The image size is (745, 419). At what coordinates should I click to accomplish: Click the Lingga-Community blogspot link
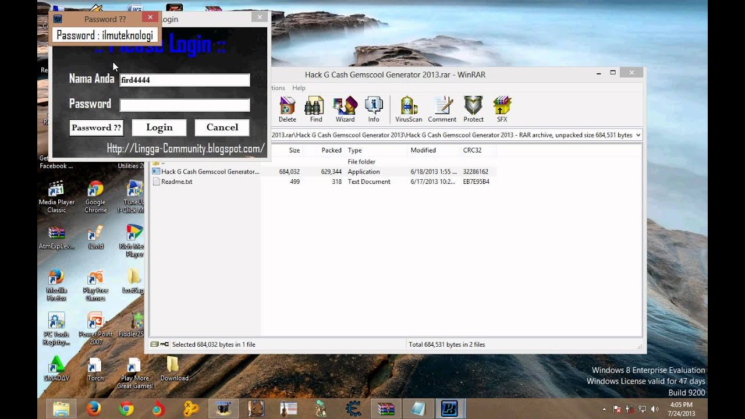click(186, 149)
